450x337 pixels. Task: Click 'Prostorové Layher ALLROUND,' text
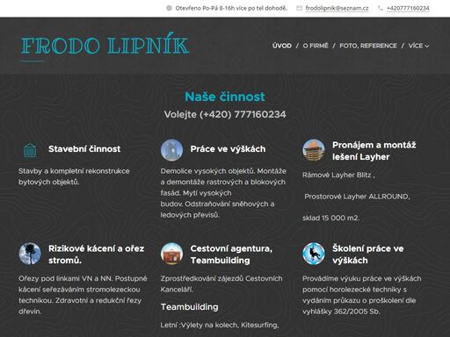pyautogui.click(x=357, y=197)
